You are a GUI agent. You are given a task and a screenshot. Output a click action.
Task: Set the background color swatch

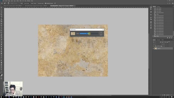pyautogui.click(x=2, y=75)
